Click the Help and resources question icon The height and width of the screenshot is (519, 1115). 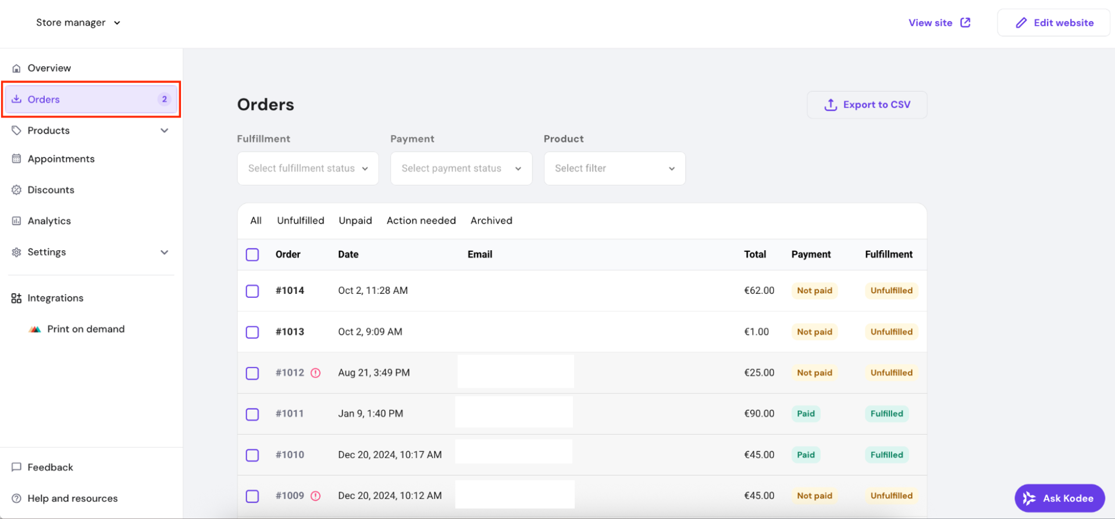16,499
